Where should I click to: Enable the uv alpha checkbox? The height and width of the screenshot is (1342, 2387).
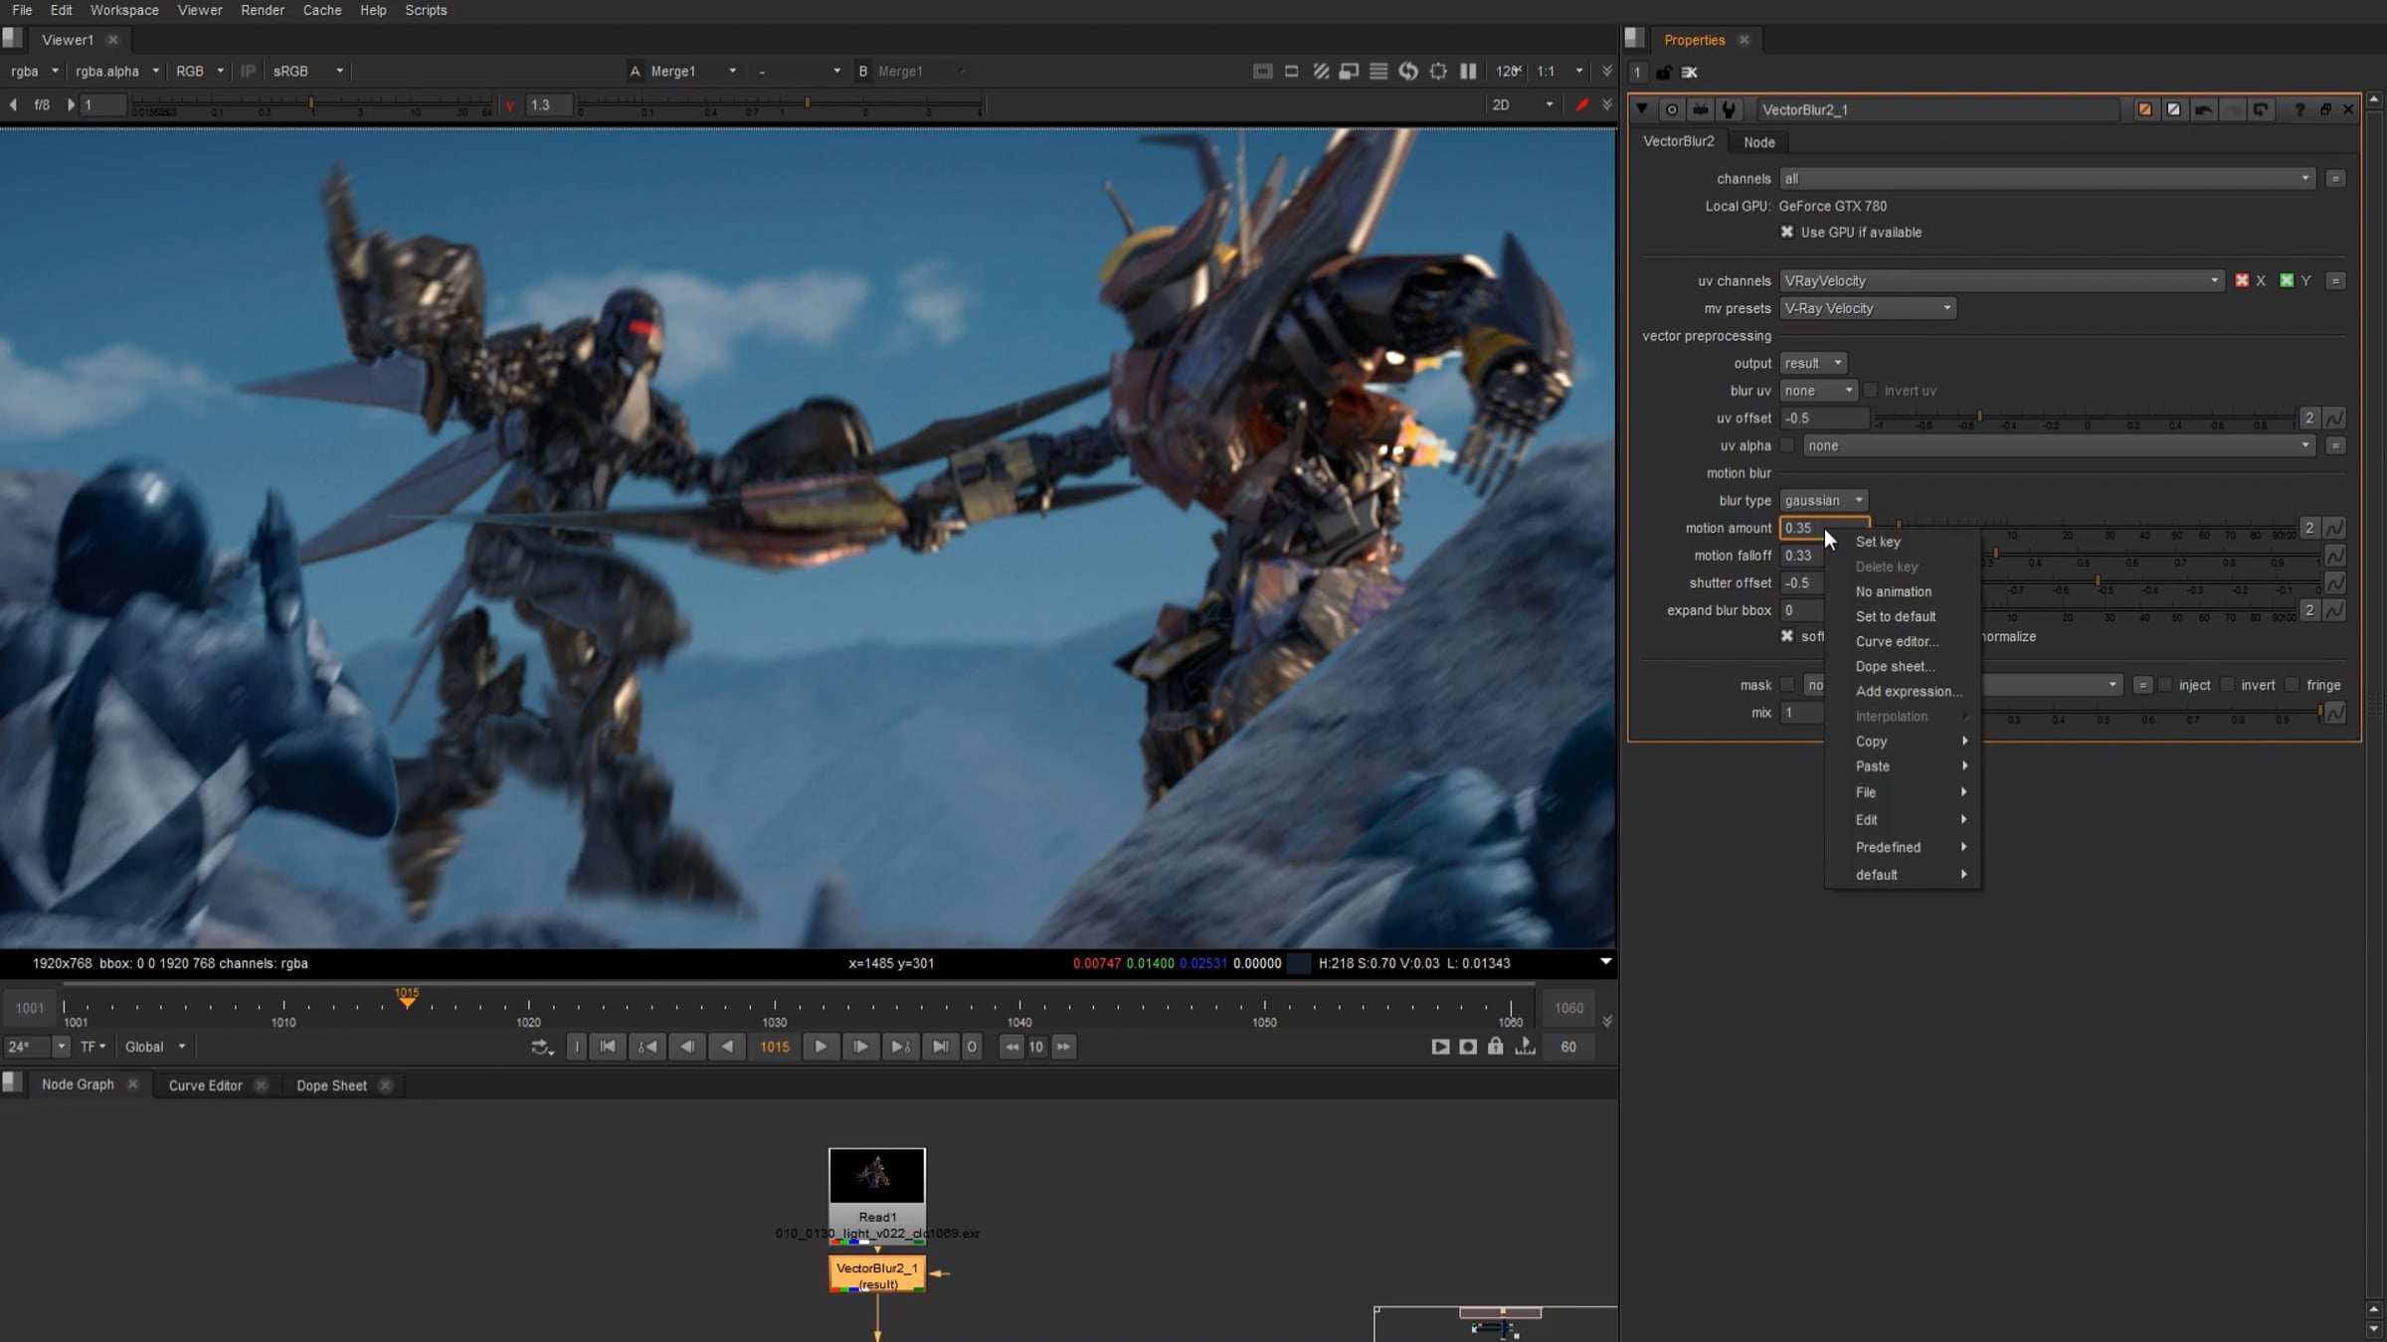coord(1788,445)
